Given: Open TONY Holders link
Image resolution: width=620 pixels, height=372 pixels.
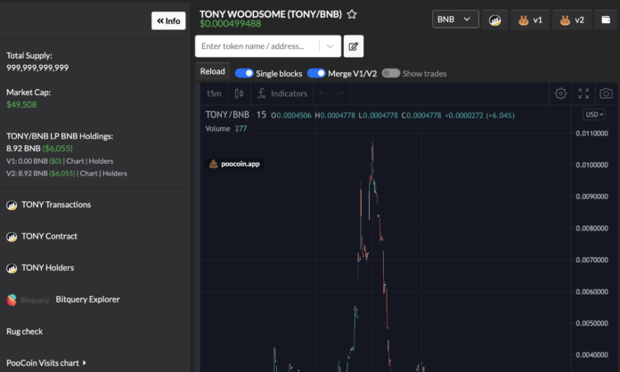Looking at the screenshot, I should click(x=48, y=268).
